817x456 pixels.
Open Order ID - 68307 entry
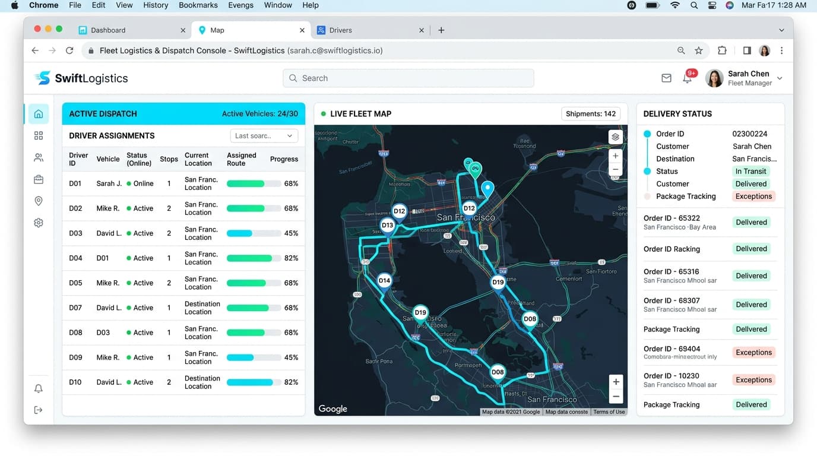710,305
